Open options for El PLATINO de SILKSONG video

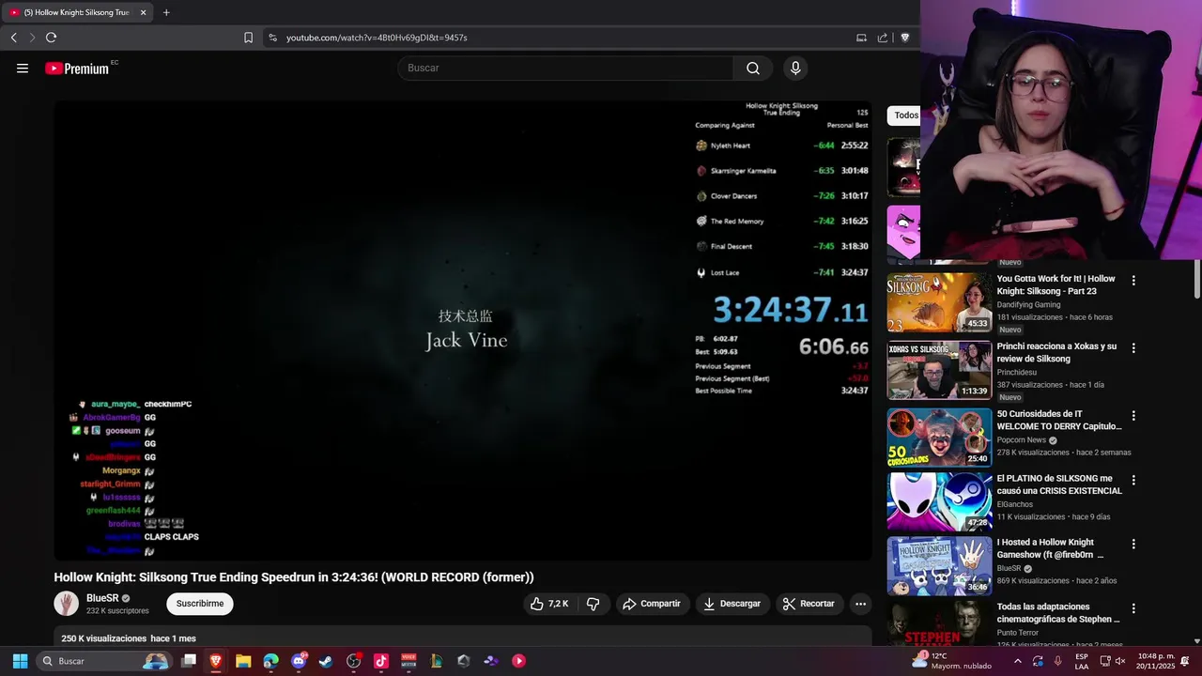click(1133, 480)
